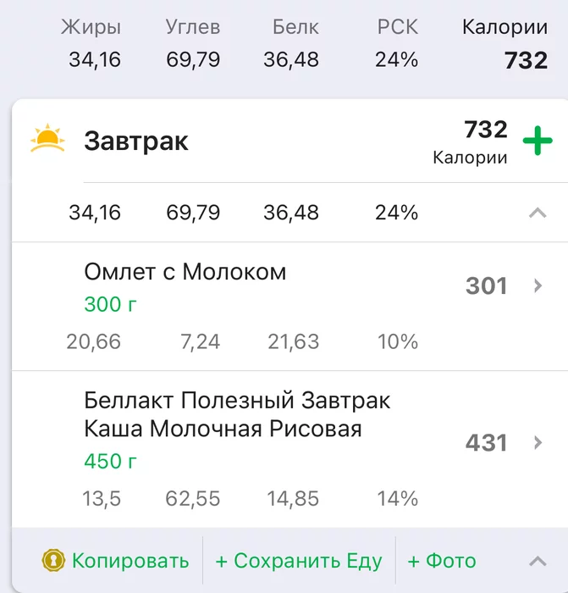Click the + Фото button
Viewport: 568px width, 593px height.
coord(442,561)
